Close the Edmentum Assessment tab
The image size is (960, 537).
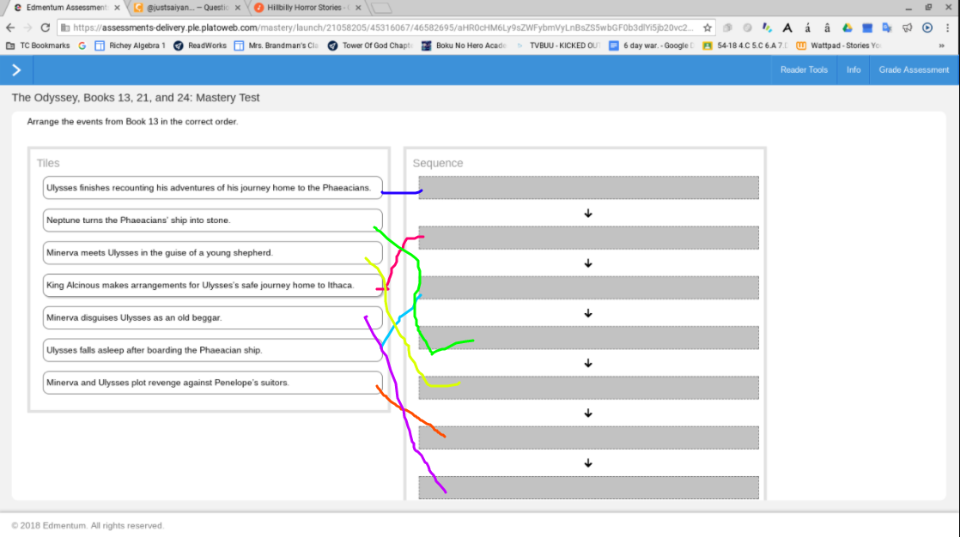[117, 8]
